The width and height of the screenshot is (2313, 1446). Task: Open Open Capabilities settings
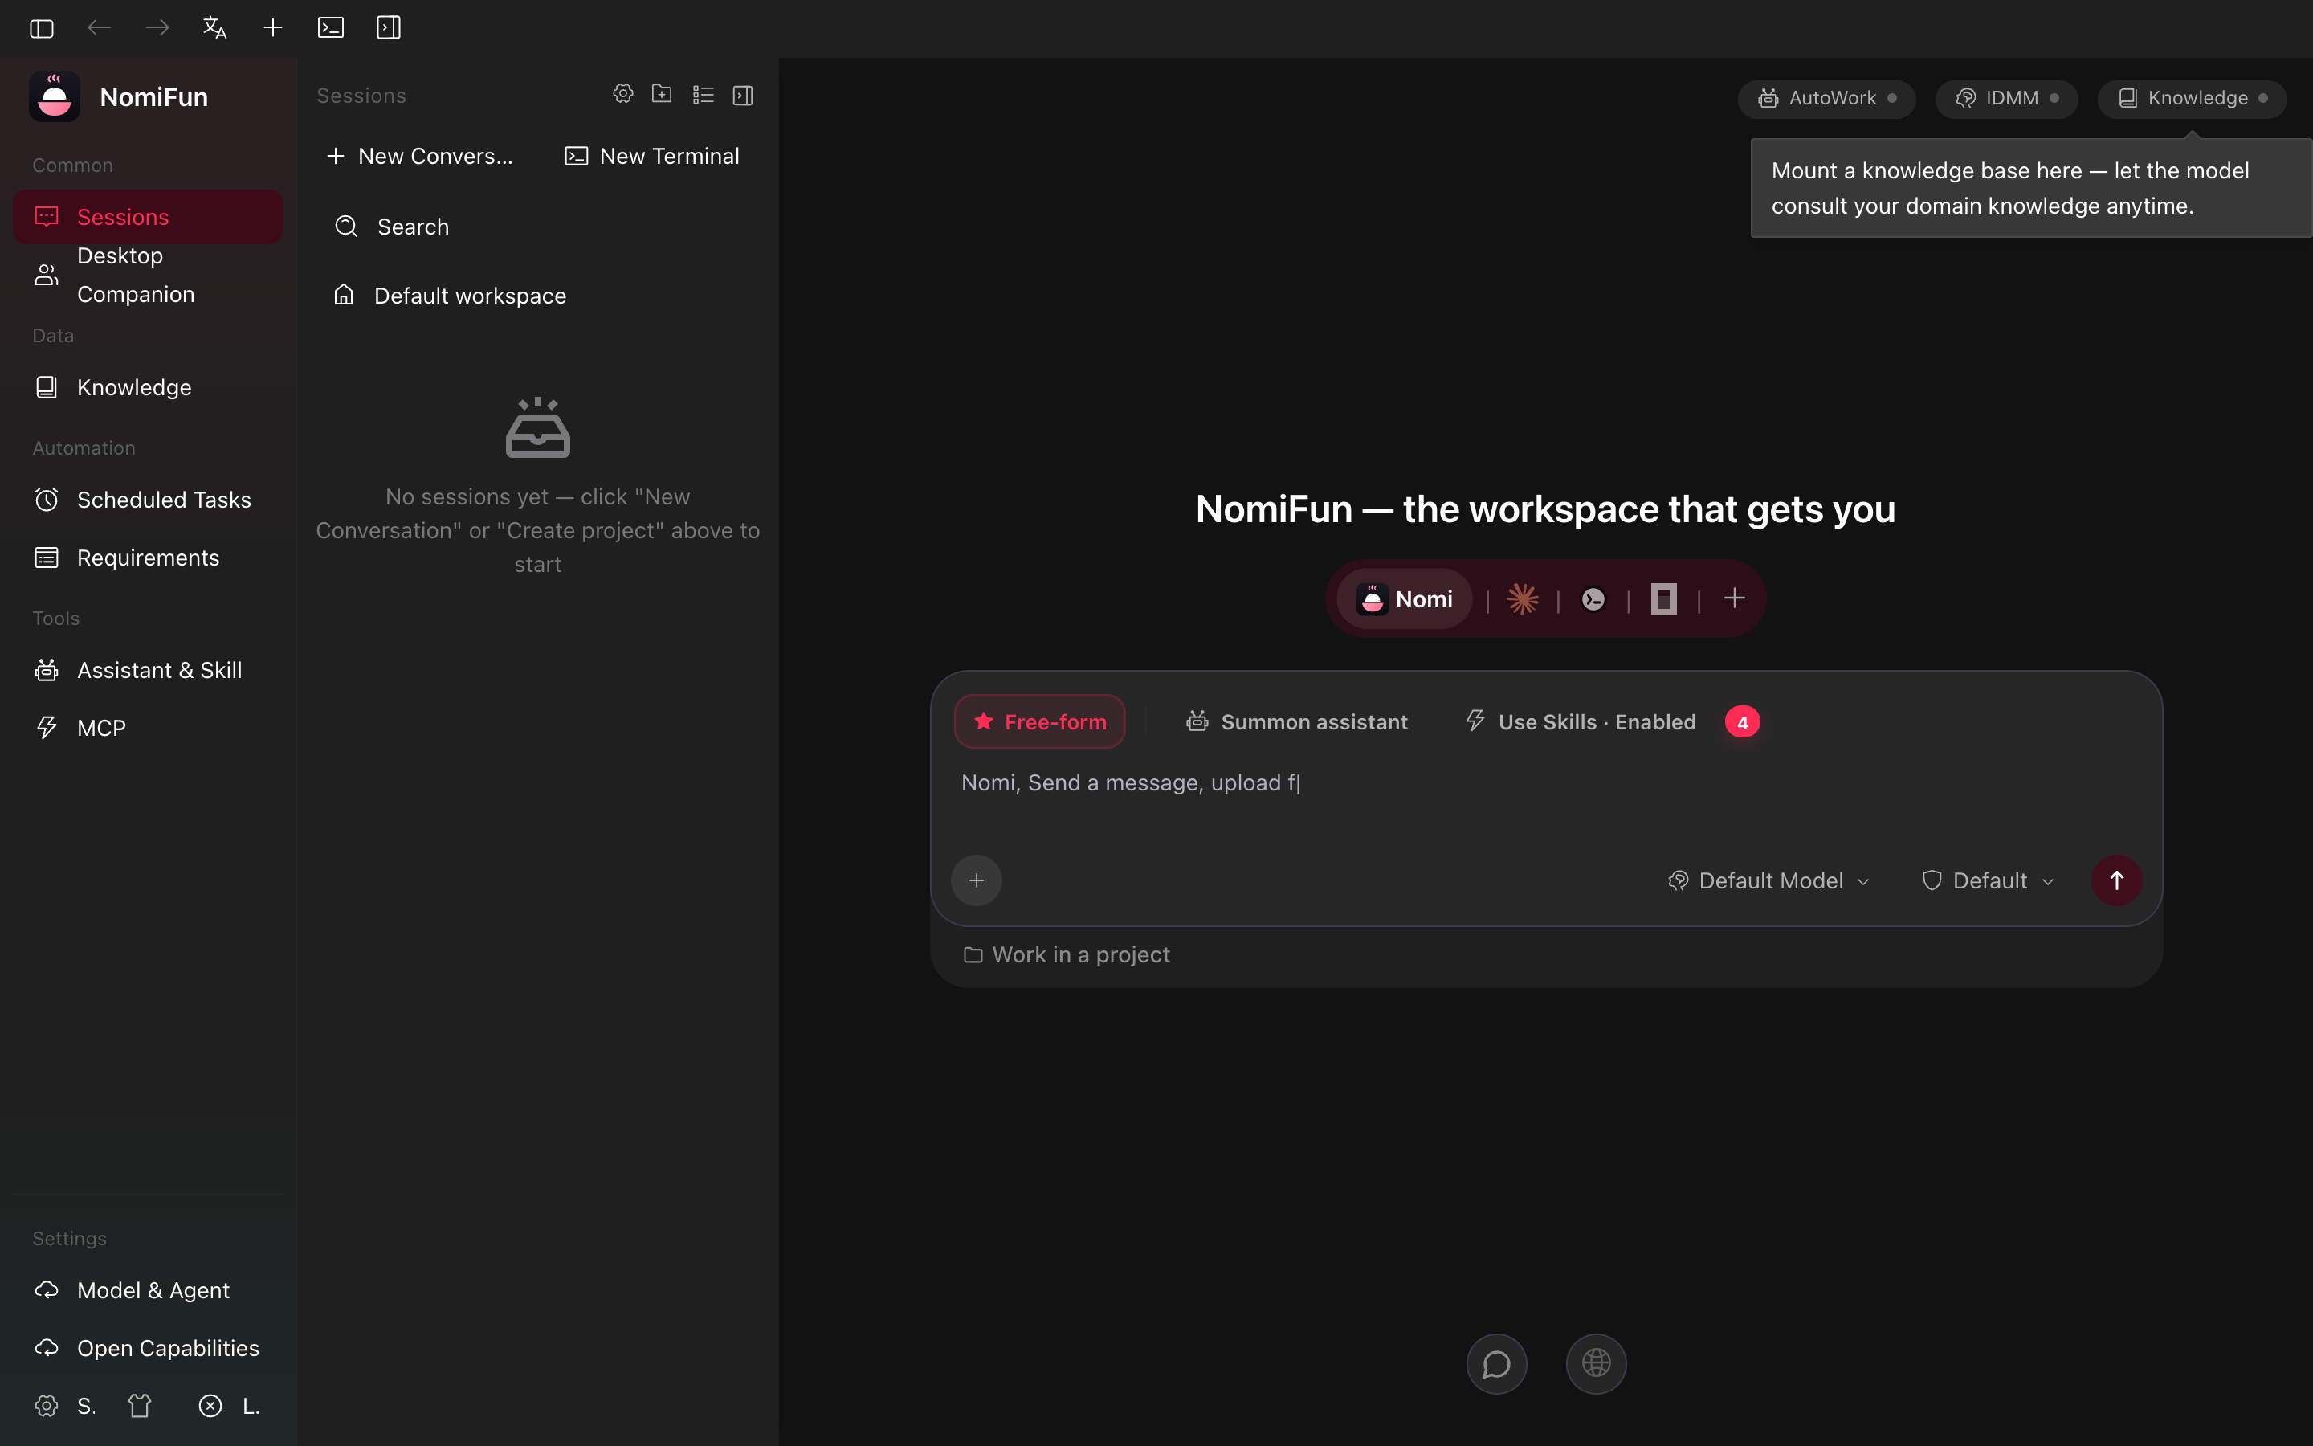[x=148, y=1349]
